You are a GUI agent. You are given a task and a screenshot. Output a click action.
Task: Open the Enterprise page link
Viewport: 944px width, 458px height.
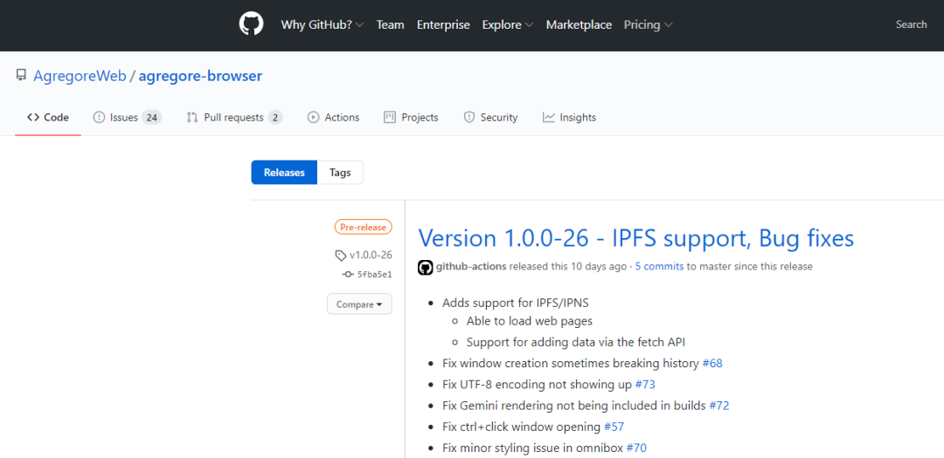443,24
